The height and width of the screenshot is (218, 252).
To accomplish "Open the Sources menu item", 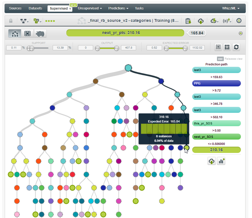I will coord(15,8).
